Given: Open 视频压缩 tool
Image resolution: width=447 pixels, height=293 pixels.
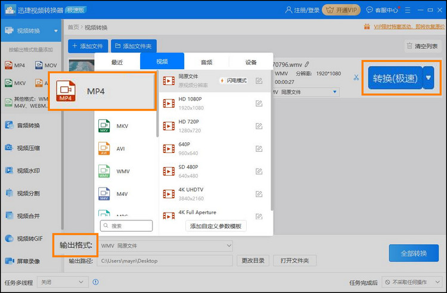Looking at the screenshot, I should (x=23, y=148).
